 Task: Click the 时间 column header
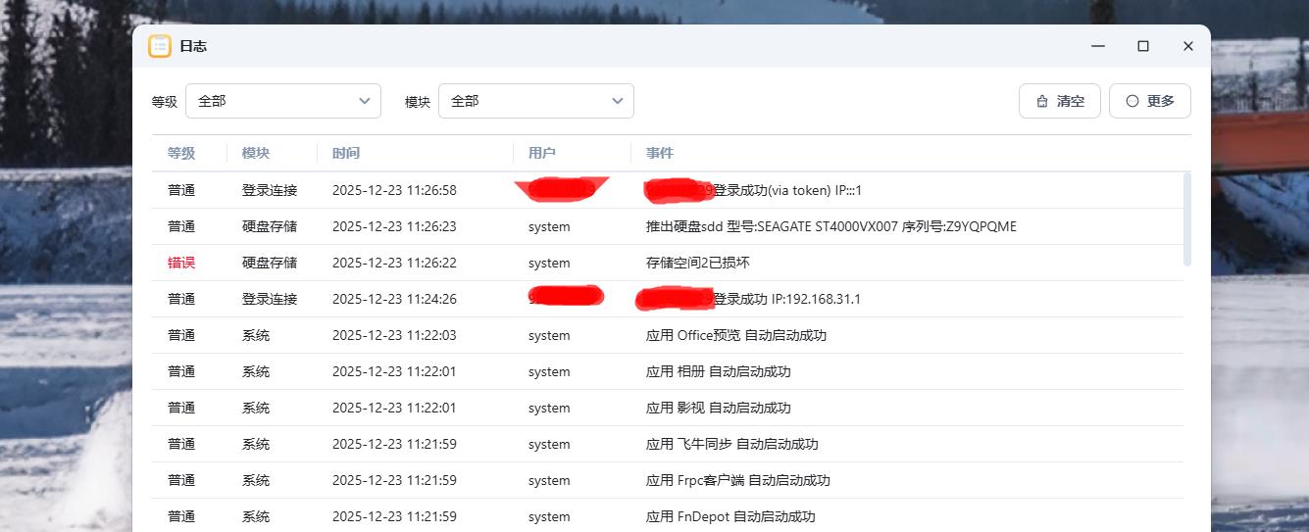point(346,153)
